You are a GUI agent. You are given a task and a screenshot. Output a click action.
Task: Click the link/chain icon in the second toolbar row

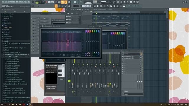[66, 6]
